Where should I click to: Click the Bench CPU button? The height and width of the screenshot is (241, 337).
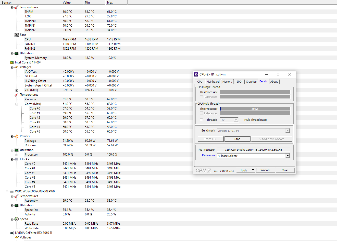pyautogui.click(x=211, y=139)
